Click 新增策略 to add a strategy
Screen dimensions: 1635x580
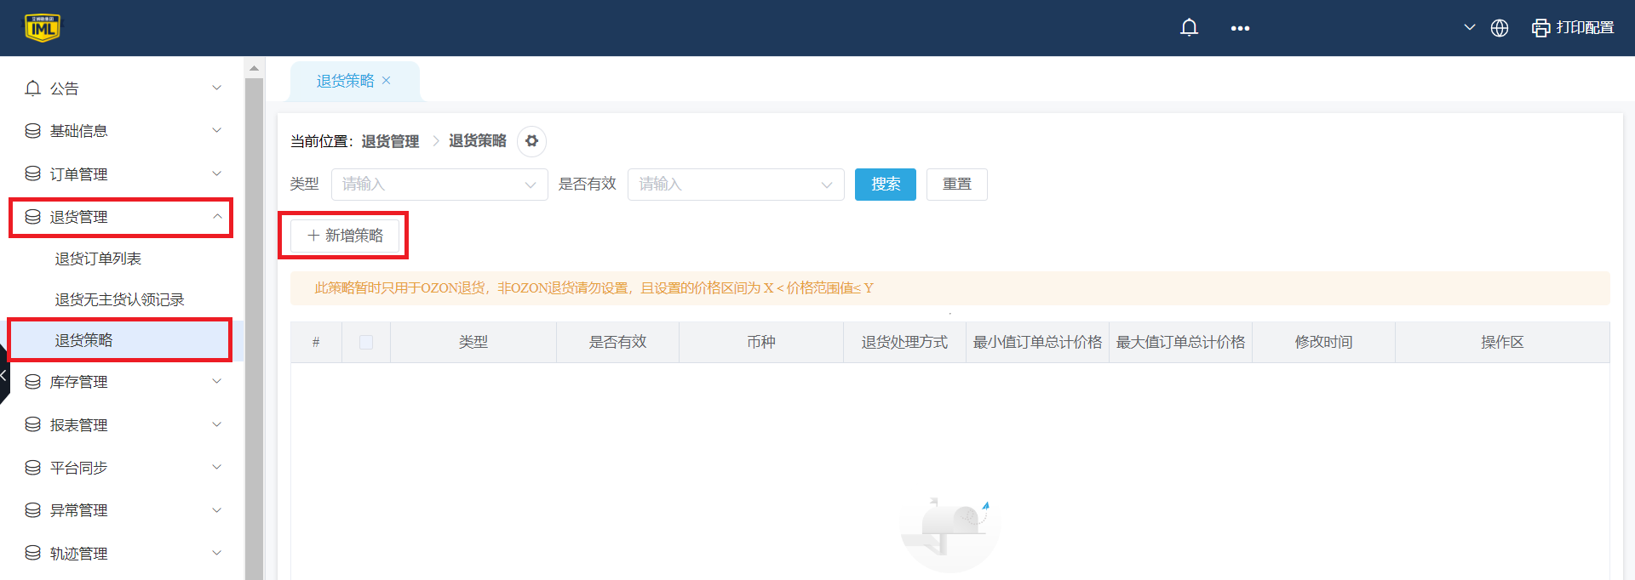tap(345, 236)
